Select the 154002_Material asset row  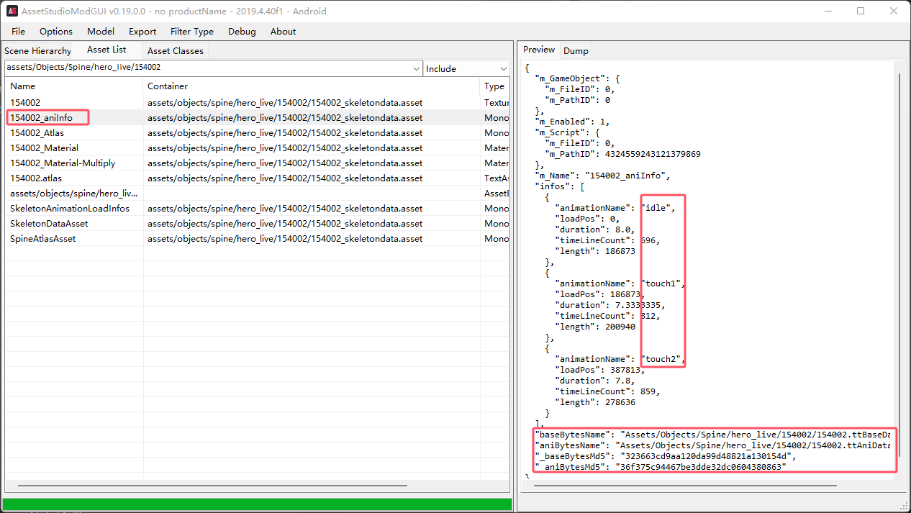pos(257,147)
